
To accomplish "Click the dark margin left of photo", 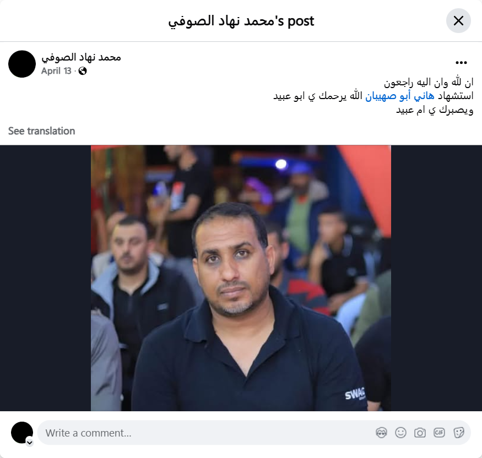I will [46, 278].
